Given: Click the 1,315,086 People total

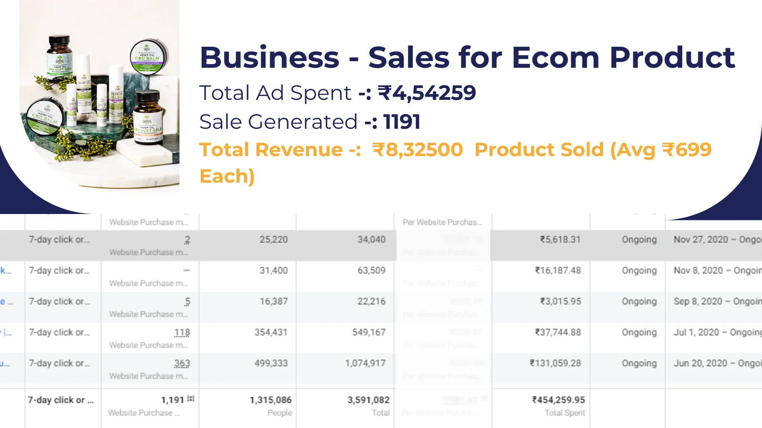Looking at the screenshot, I should (x=271, y=400).
